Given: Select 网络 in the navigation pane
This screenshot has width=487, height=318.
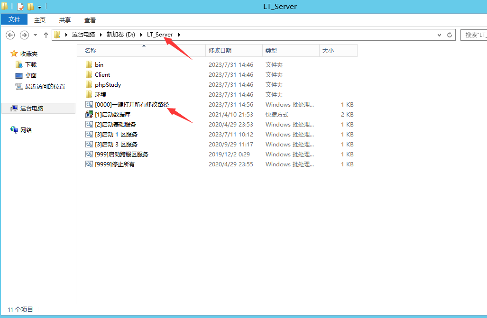Looking at the screenshot, I should 26,130.
